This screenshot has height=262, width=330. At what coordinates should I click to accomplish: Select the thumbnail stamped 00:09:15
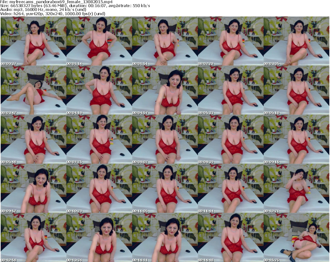point(296,140)
